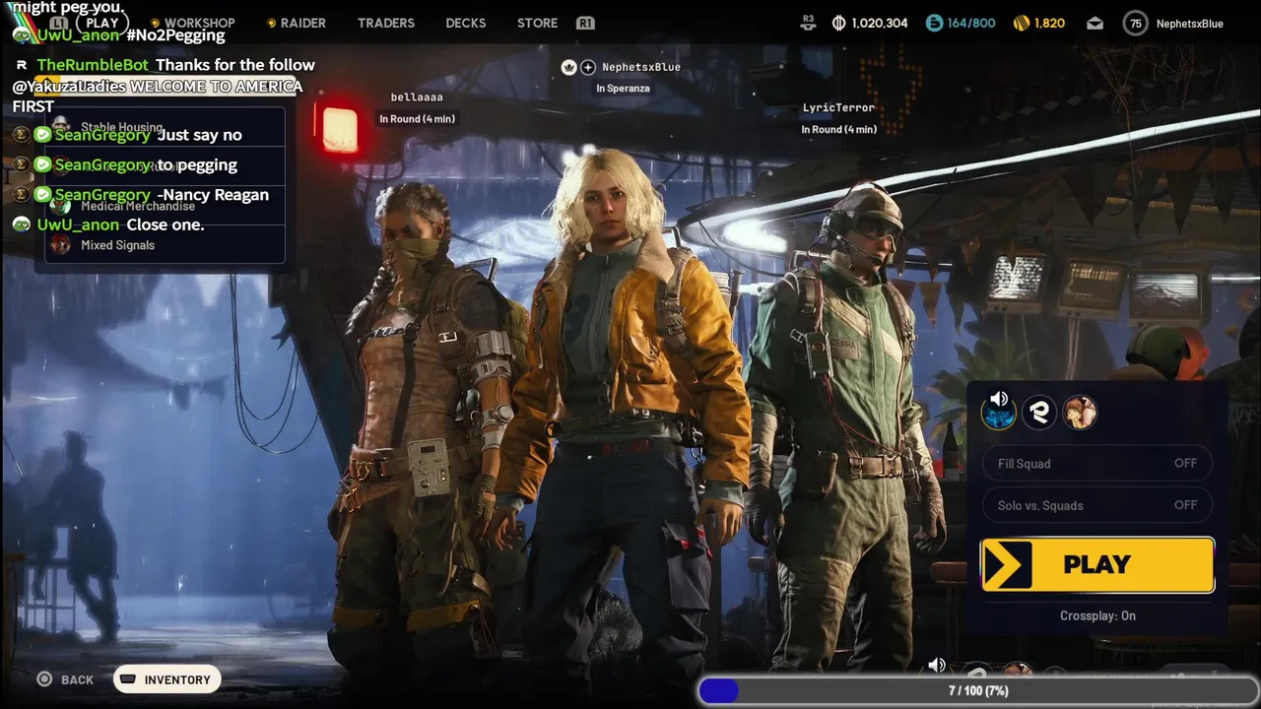Click the 7 / 100 (7%) progress bar
1261x709 pixels.
coord(978,690)
